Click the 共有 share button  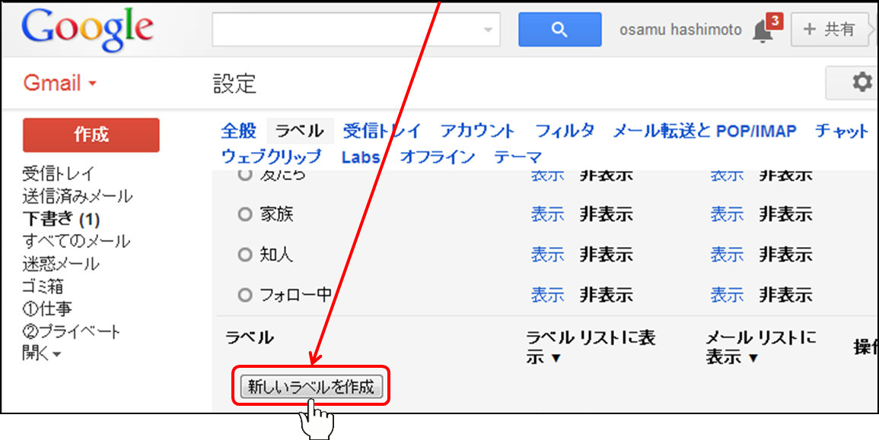(x=830, y=30)
